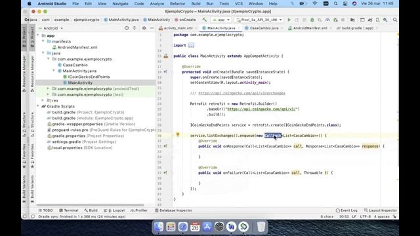420x236 pixels.
Task: Switch to the activity_main.xml tab
Action: click(178, 28)
